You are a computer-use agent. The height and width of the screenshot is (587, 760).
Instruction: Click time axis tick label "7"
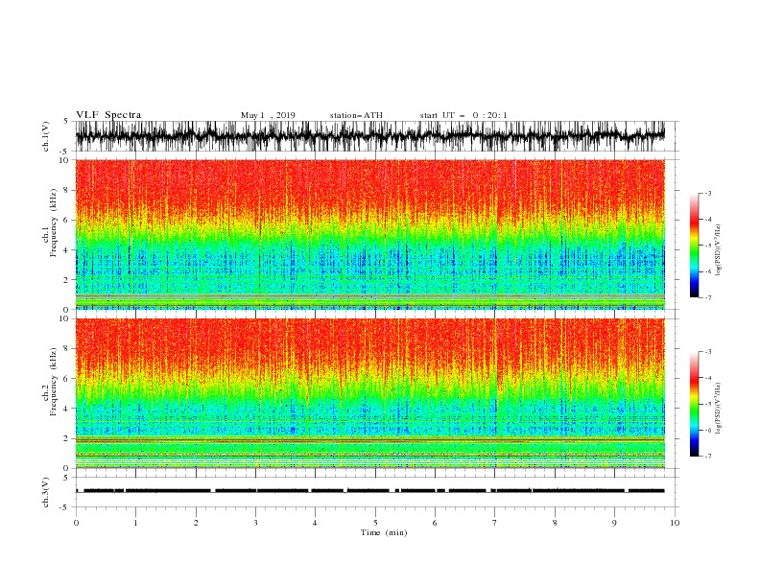tap(495, 523)
